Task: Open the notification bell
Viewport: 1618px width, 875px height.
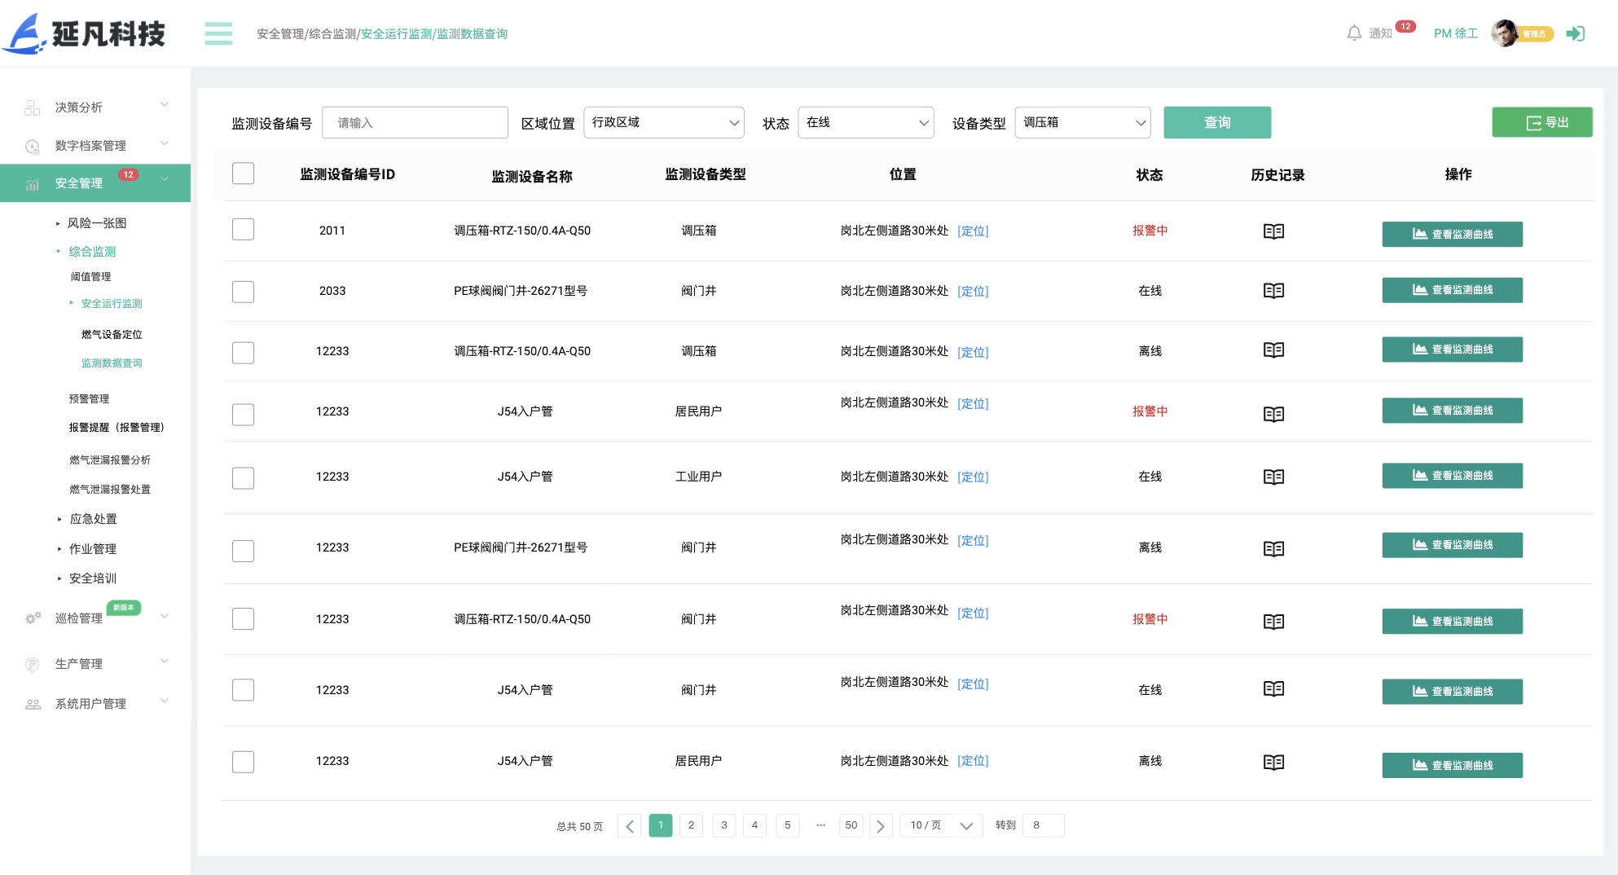Action: 1354,33
